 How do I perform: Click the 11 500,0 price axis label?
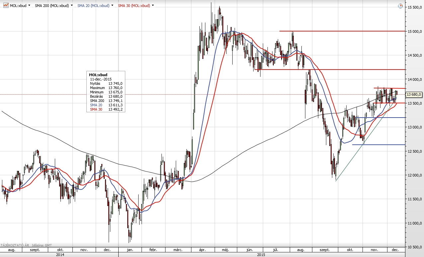(x=415, y=199)
